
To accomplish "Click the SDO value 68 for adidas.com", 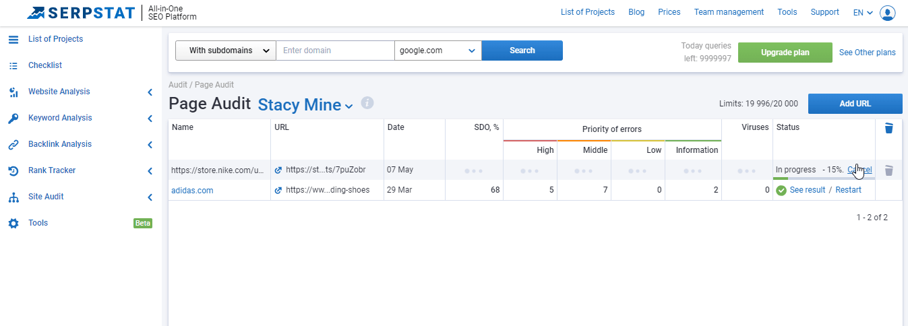I will tap(495, 191).
